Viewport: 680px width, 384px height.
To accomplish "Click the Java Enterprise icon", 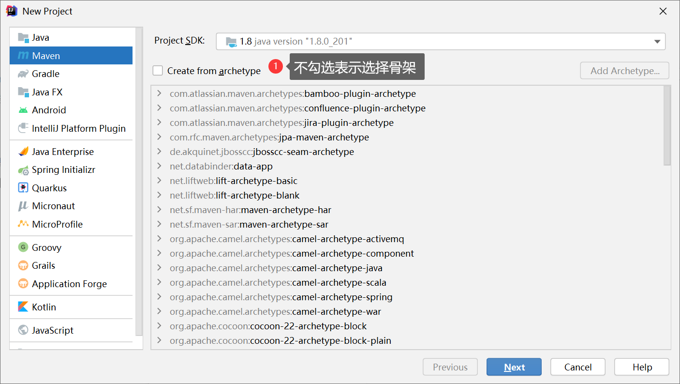I will [x=23, y=152].
